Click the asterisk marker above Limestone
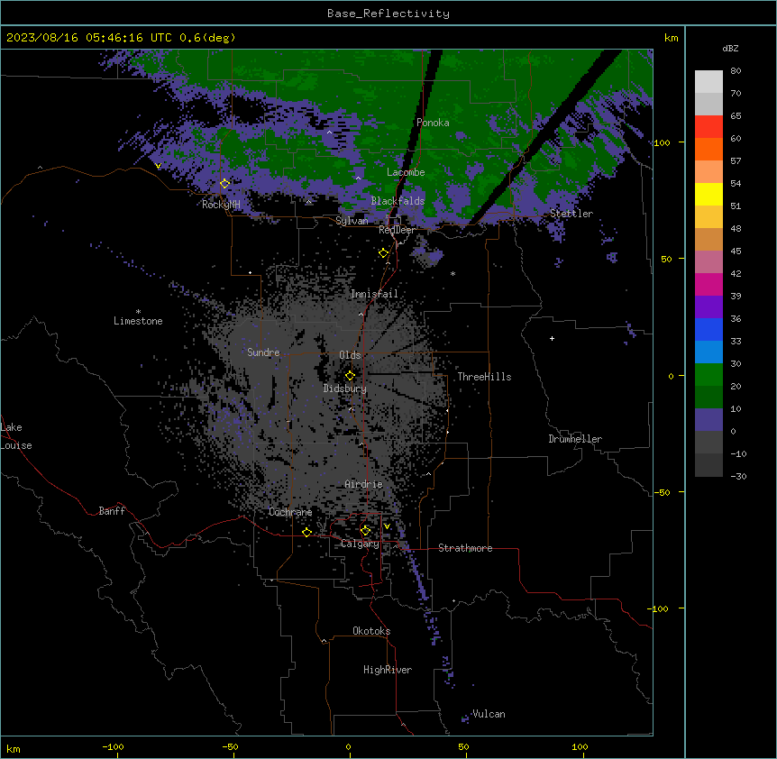Image resolution: width=777 pixels, height=759 pixels. click(138, 312)
